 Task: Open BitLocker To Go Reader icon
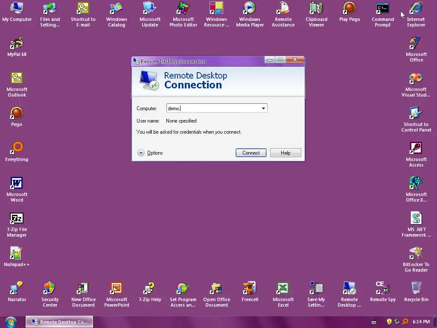tap(416, 260)
